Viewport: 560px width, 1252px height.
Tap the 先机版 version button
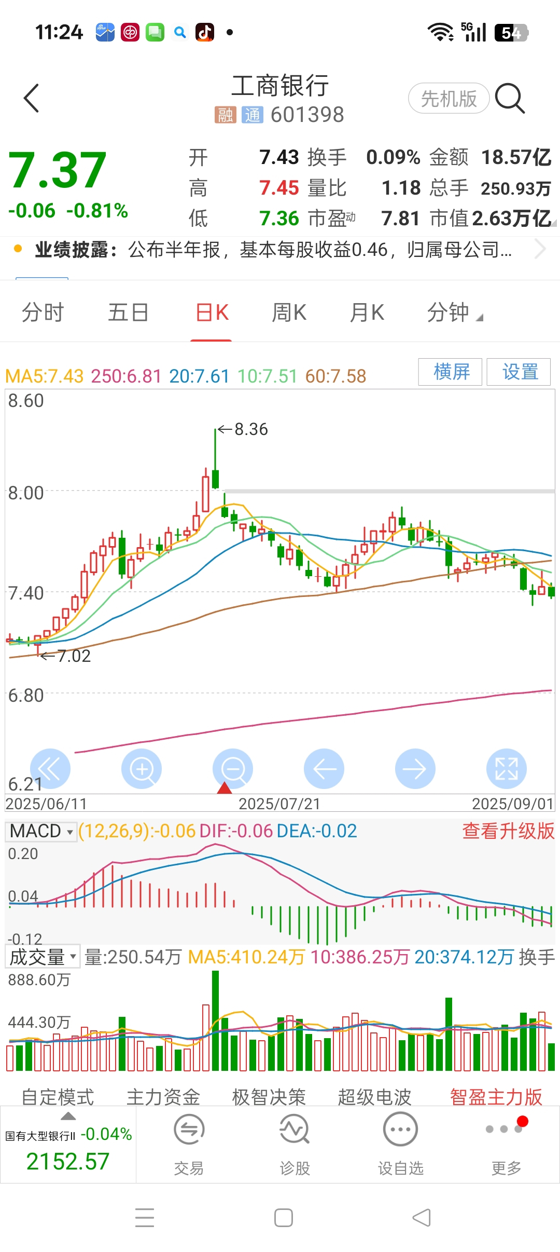[x=449, y=98]
